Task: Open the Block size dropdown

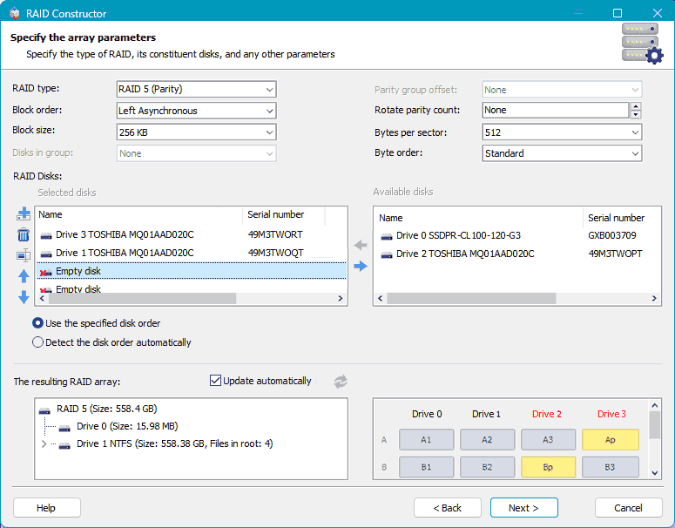Action: pos(196,132)
